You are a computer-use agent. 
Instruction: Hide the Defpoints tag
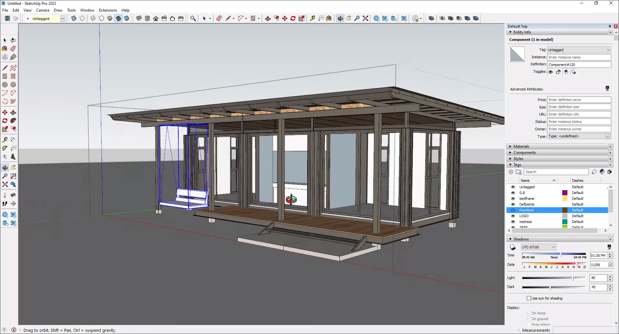tap(513, 204)
